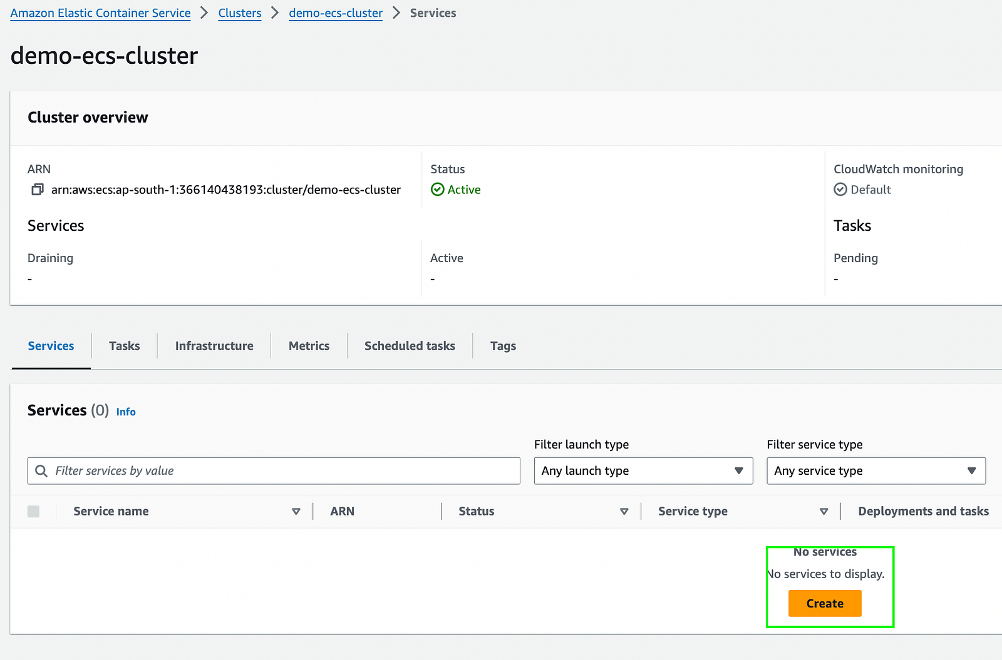
Task: Click the magnifier icon in the services filter
Action: pyautogui.click(x=41, y=471)
